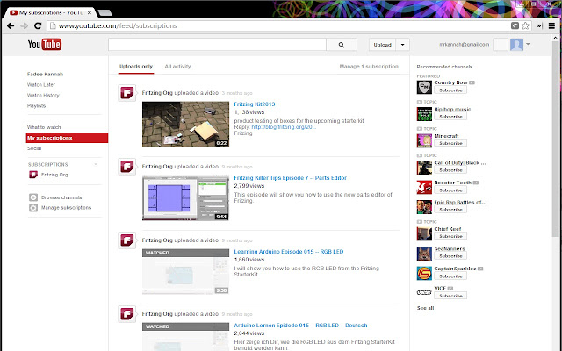Viewport: 562px width, 351px height.
Task: Click Browse channels icon
Action: coord(33,197)
